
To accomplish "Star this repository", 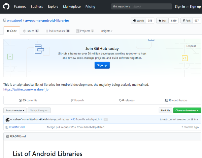I will tap(162, 21).
